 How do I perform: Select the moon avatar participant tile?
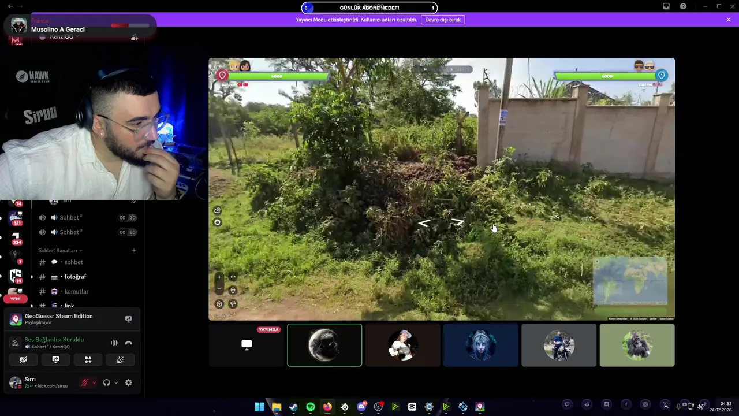coord(324,345)
